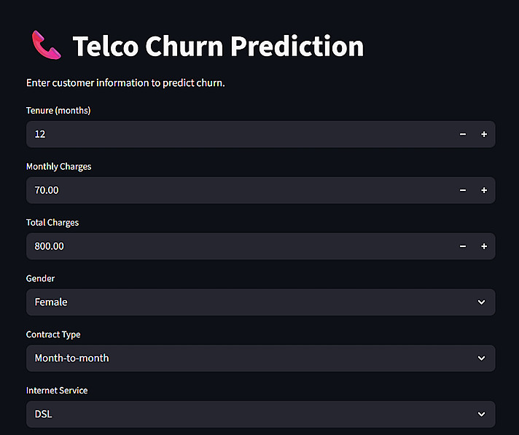Click the Telco Churn Prediction heading
The image size is (519, 435).
218,46
